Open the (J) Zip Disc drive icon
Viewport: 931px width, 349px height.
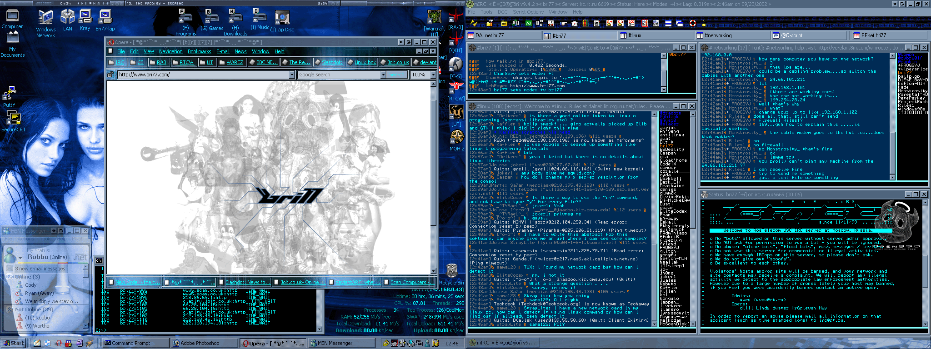(x=282, y=22)
